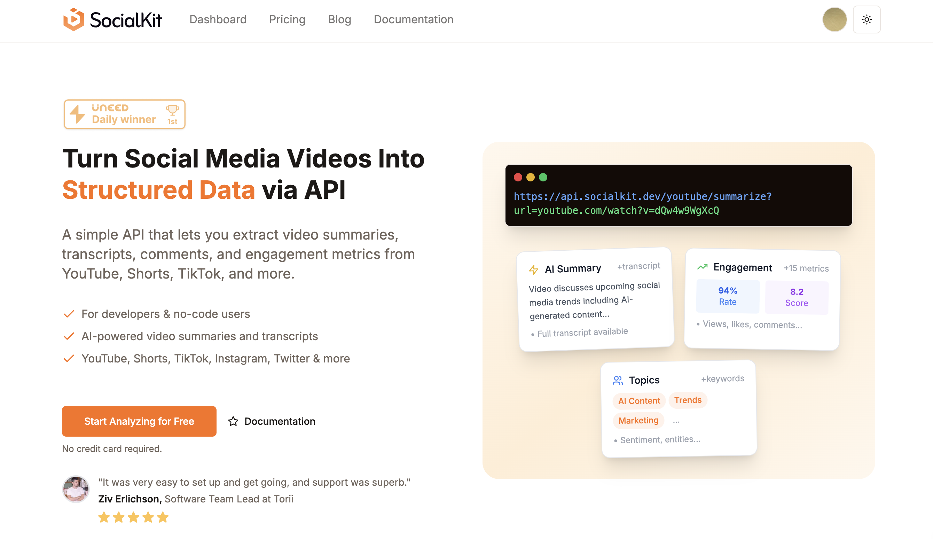Open the Pricing page

pyautogui.click(x=287, y=19)
